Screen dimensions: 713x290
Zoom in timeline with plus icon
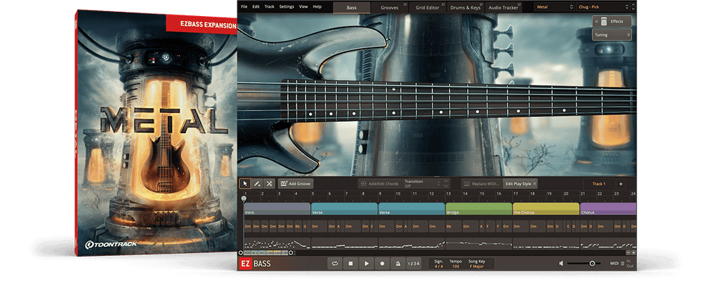(634, 252)
